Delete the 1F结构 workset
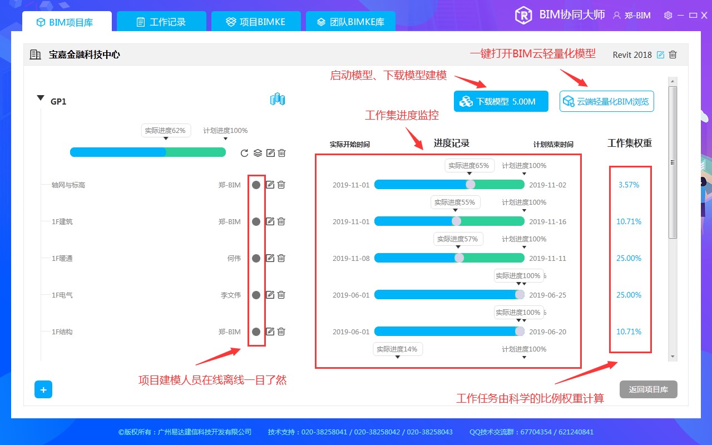 [281, 332]
